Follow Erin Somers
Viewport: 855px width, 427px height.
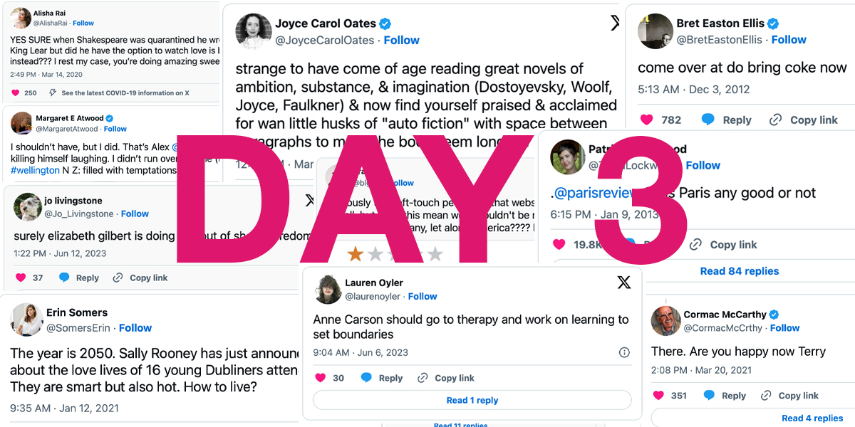(135, 328)
